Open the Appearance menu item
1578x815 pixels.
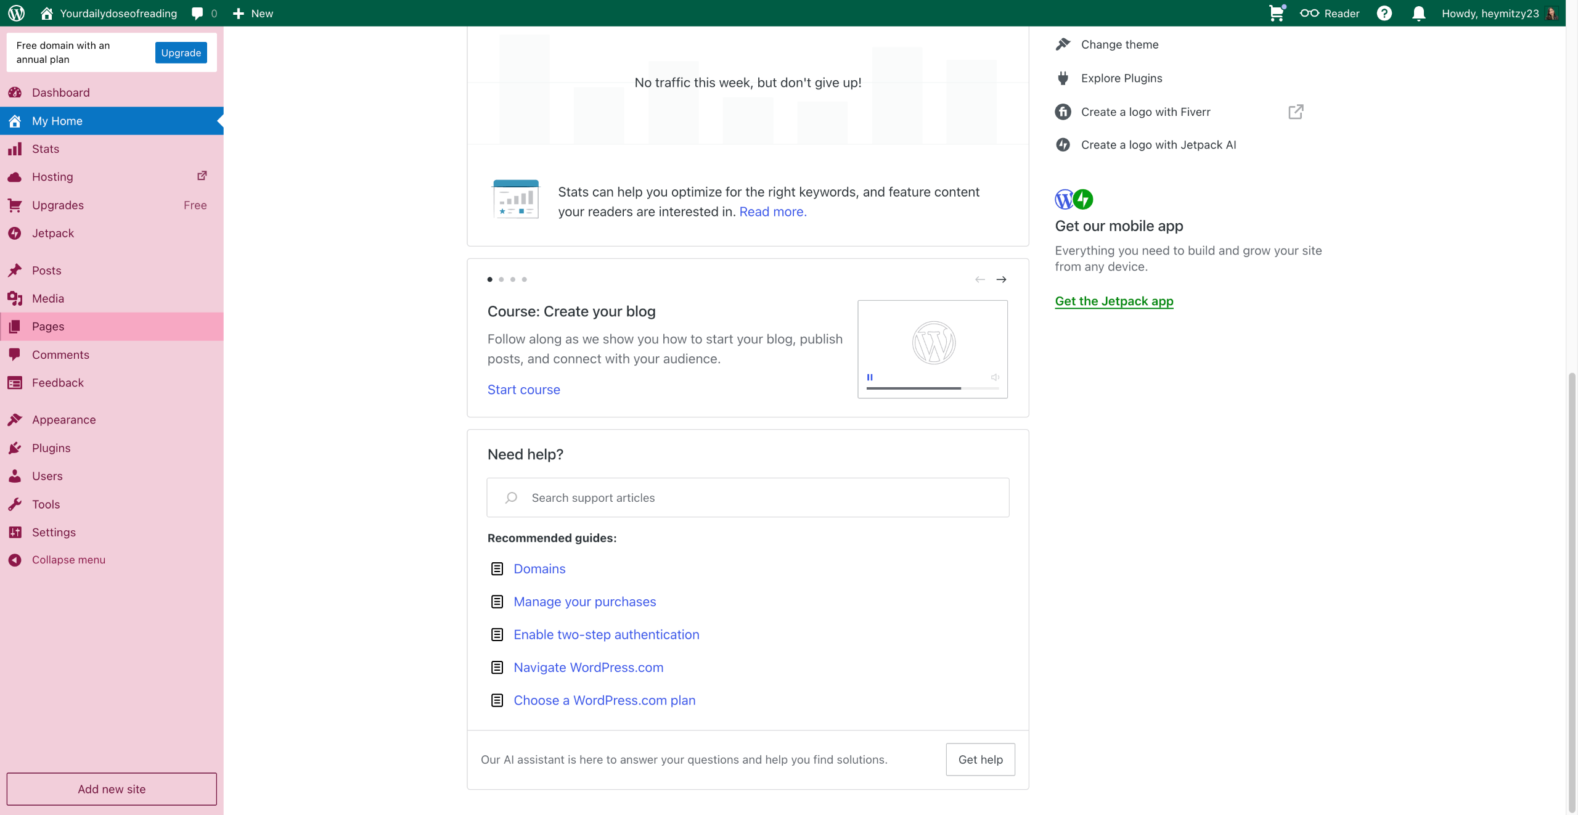tap(63, 420)
